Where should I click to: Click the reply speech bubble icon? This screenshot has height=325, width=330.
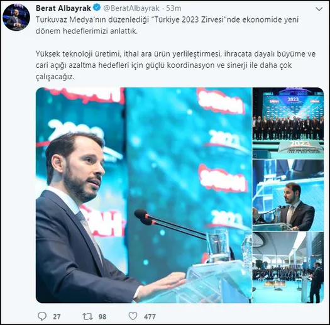(42, 316)
